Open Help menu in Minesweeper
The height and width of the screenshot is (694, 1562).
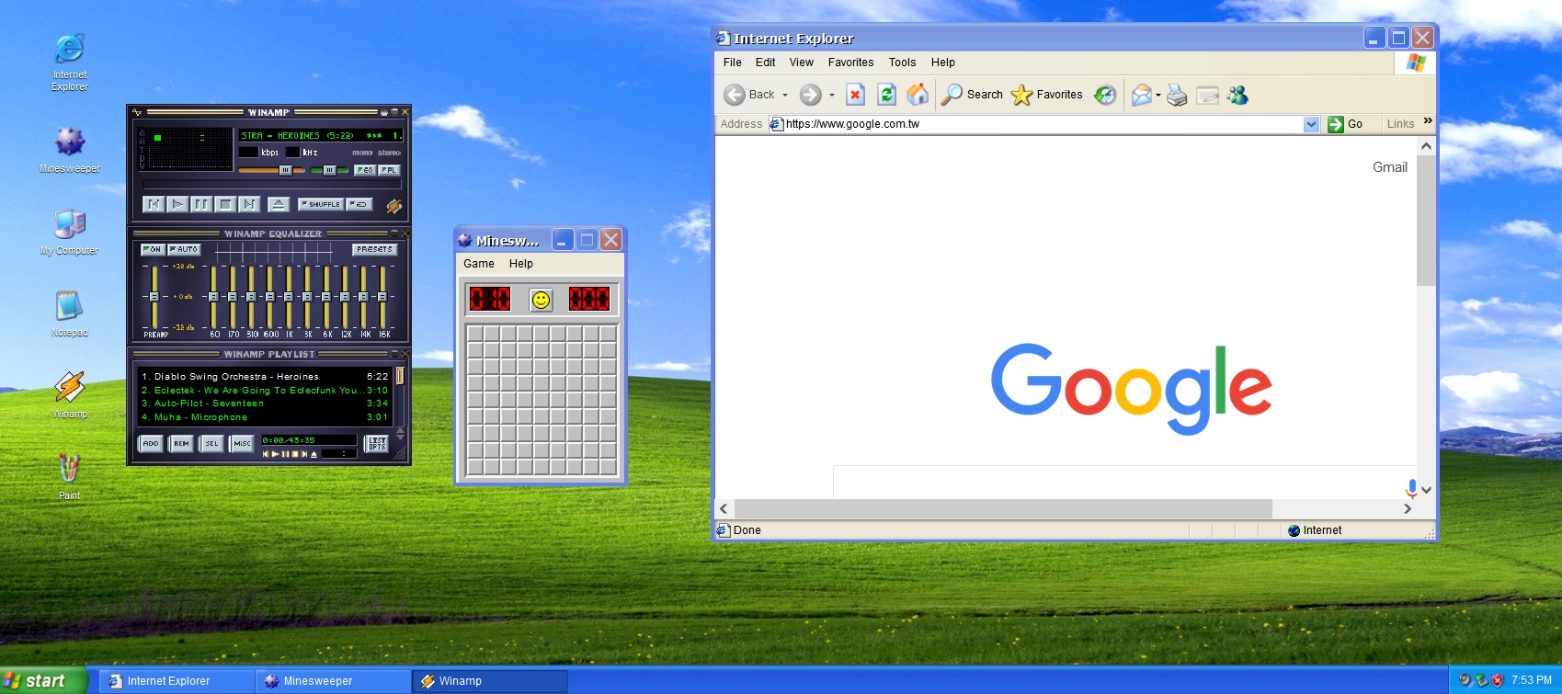(x=521, y=264)
